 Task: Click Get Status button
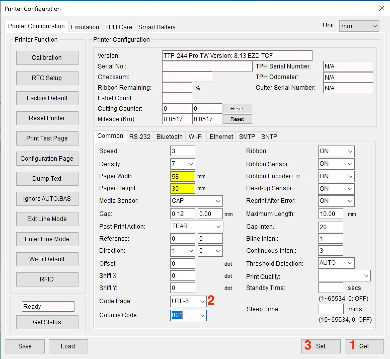tap(47, 322)
